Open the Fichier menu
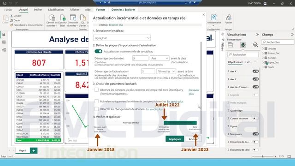This screenshot has height=166, width=295. (8, 10)
